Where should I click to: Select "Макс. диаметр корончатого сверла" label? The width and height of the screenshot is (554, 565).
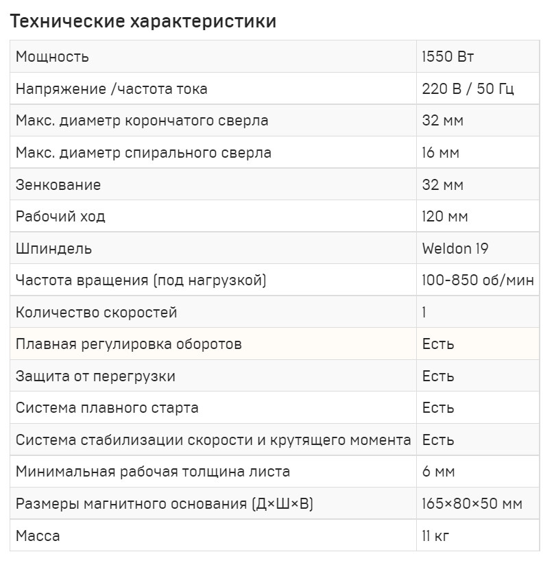[x=142, y=121]
